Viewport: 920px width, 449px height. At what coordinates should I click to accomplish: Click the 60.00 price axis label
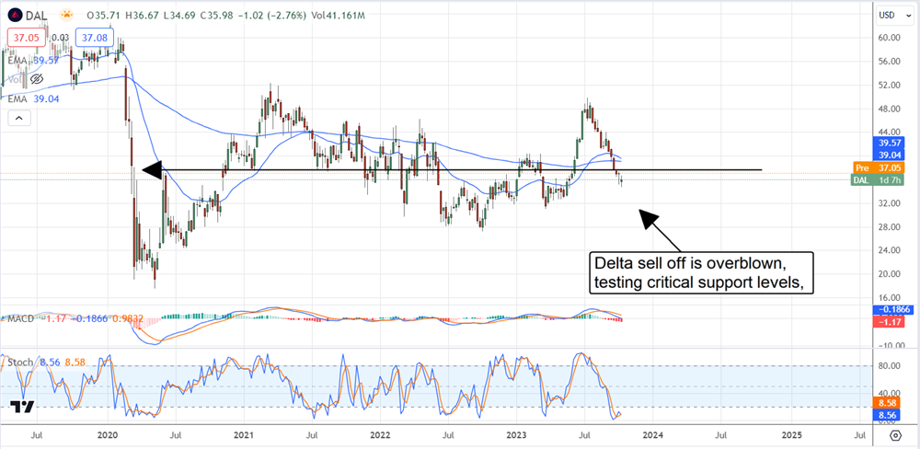pyautogui.click(x=891, y=38)
